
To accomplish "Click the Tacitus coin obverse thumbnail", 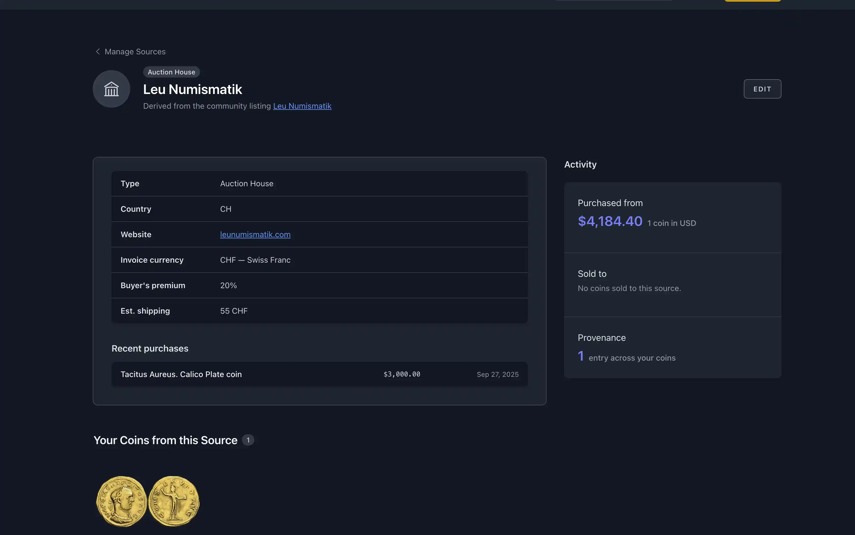I will click(122, 501).
